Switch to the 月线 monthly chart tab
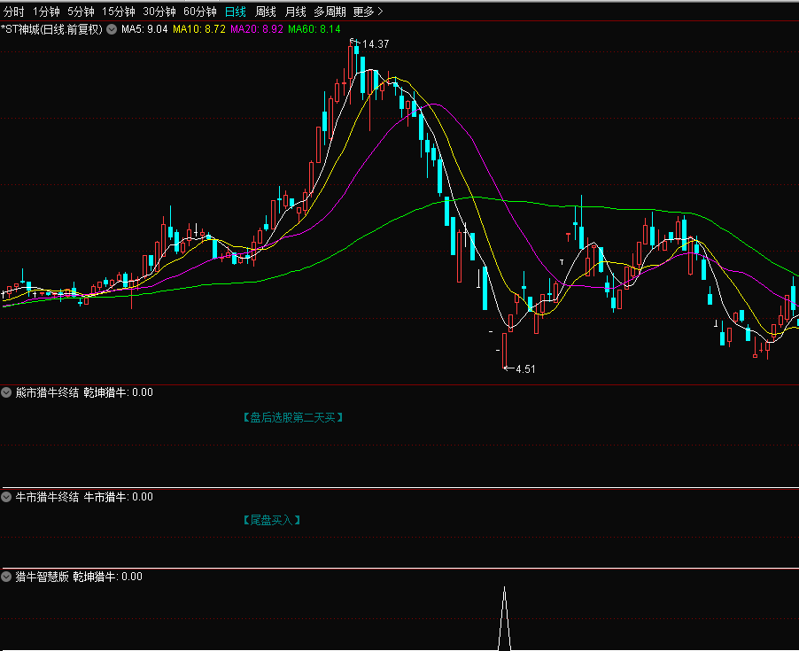799x651 pixels. (296, 12)
